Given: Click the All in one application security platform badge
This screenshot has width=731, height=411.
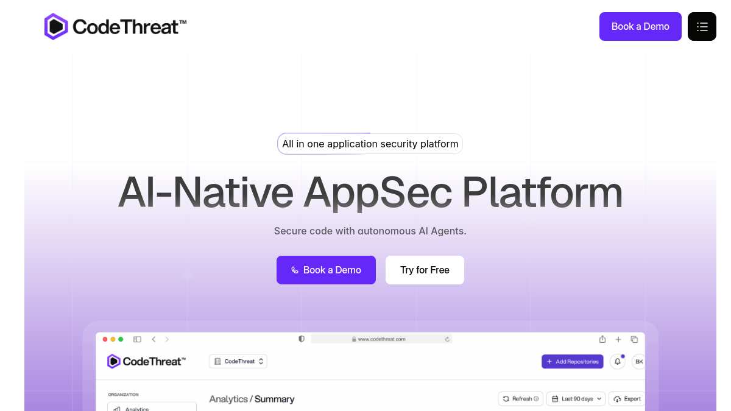Looking at the screenshot, I should coord(370,144).
